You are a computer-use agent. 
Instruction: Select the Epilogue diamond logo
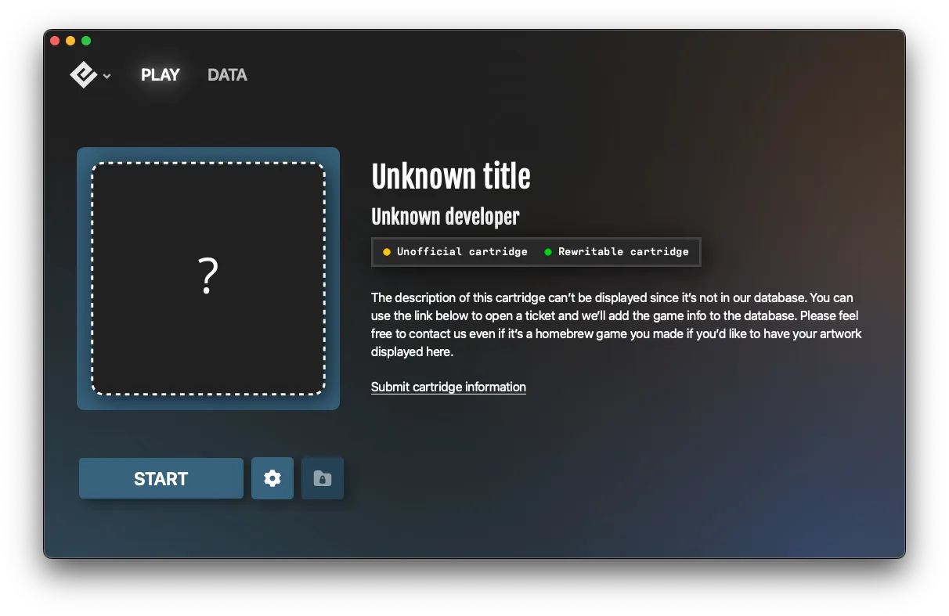pyautogui.click(x=83, y=74)
